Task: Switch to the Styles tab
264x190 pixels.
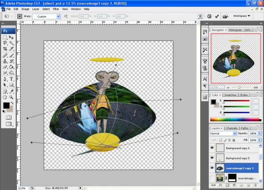Action: pyautogui.click(x=244, y=95)
